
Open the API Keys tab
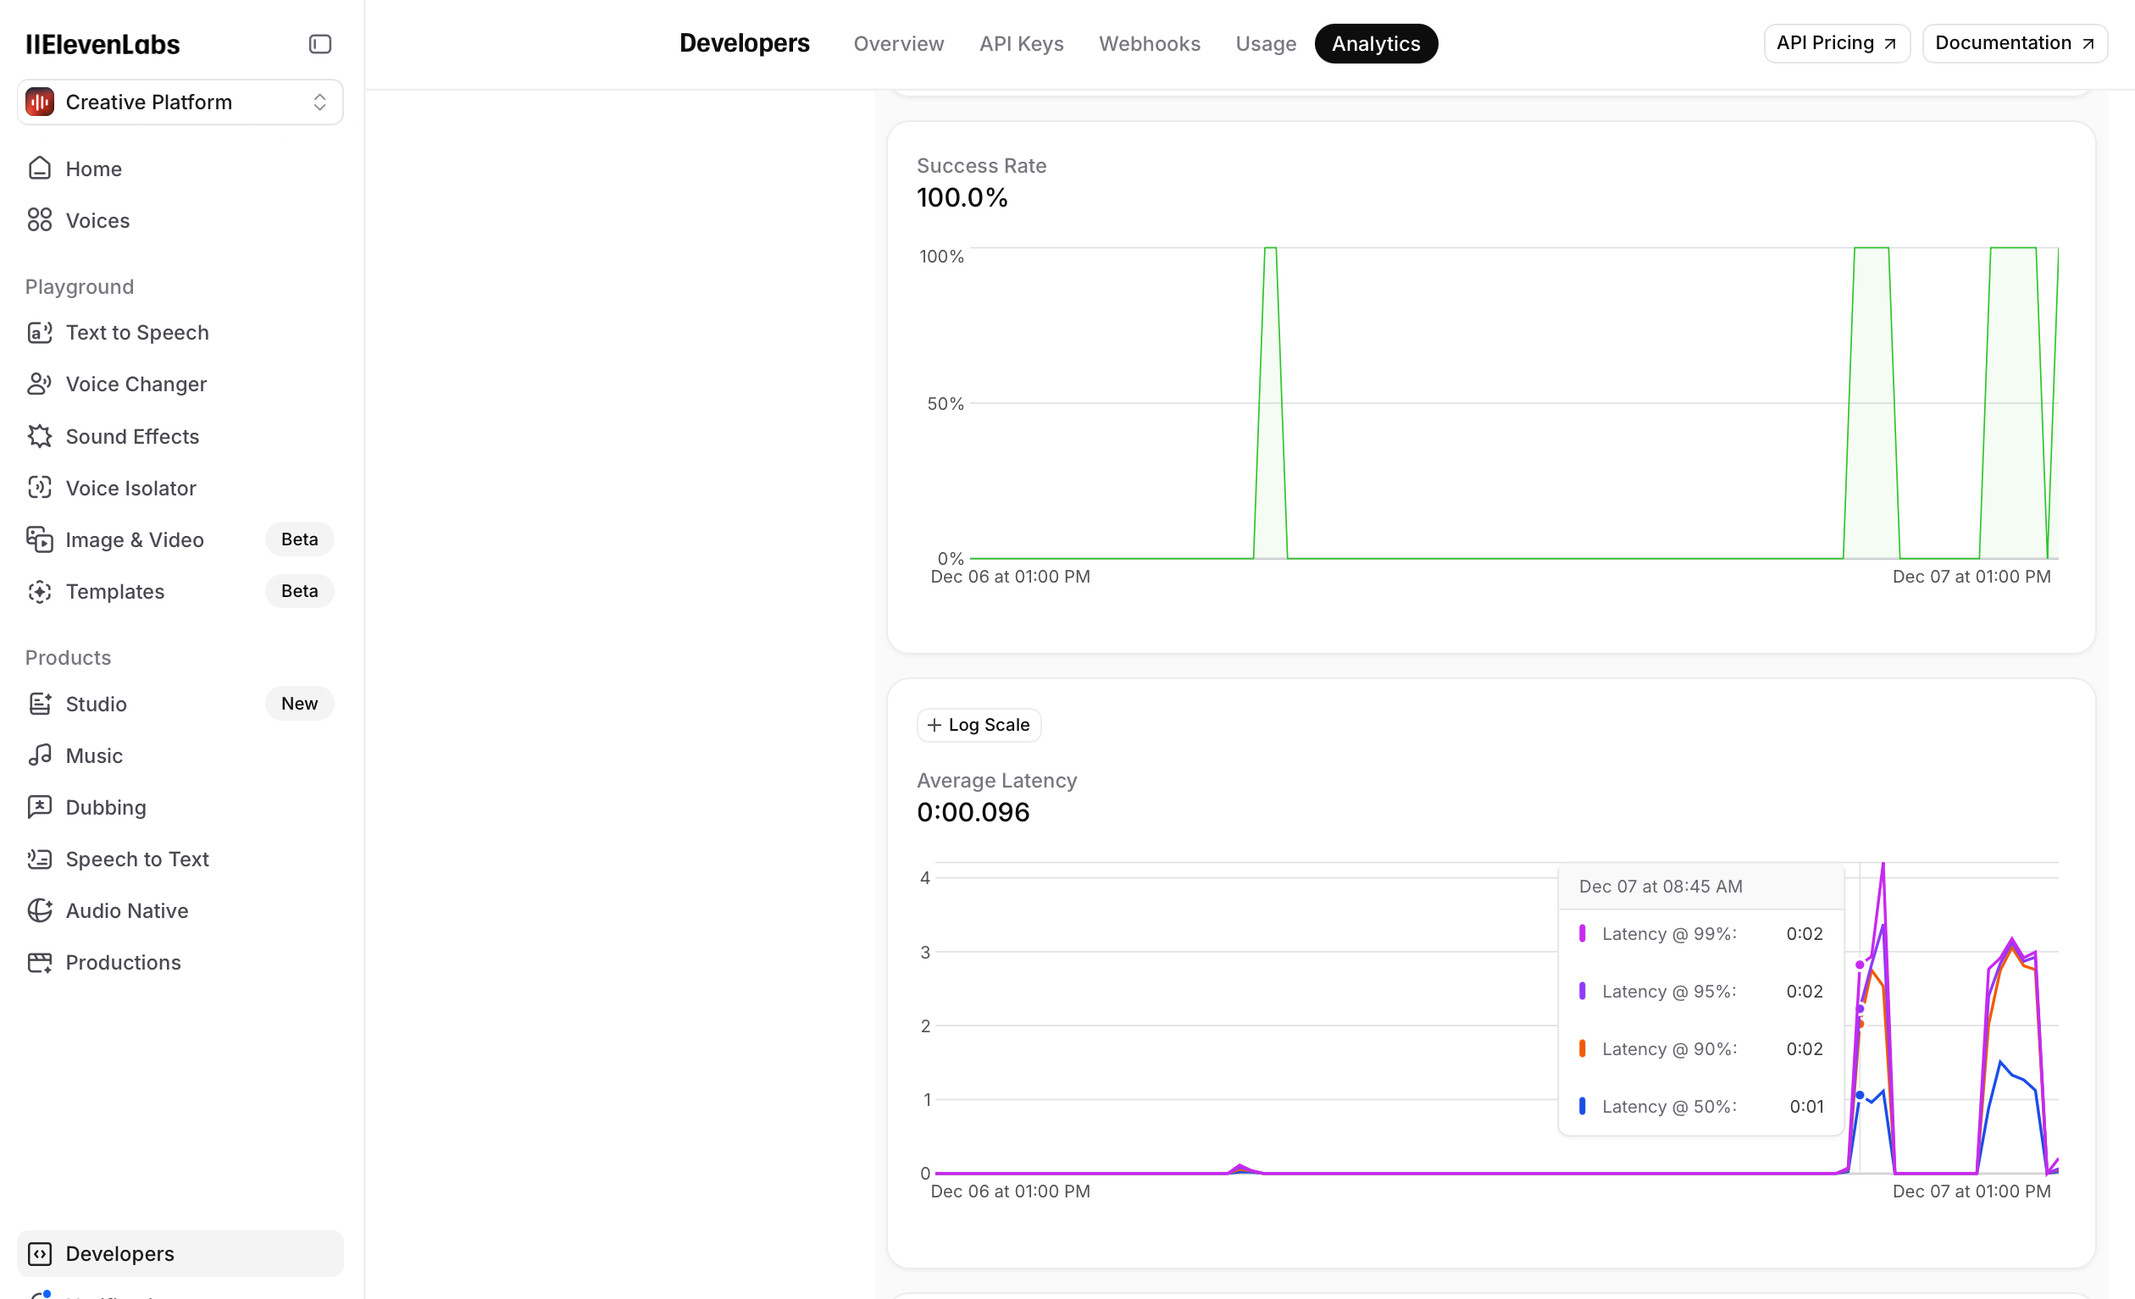[1021, 43]
